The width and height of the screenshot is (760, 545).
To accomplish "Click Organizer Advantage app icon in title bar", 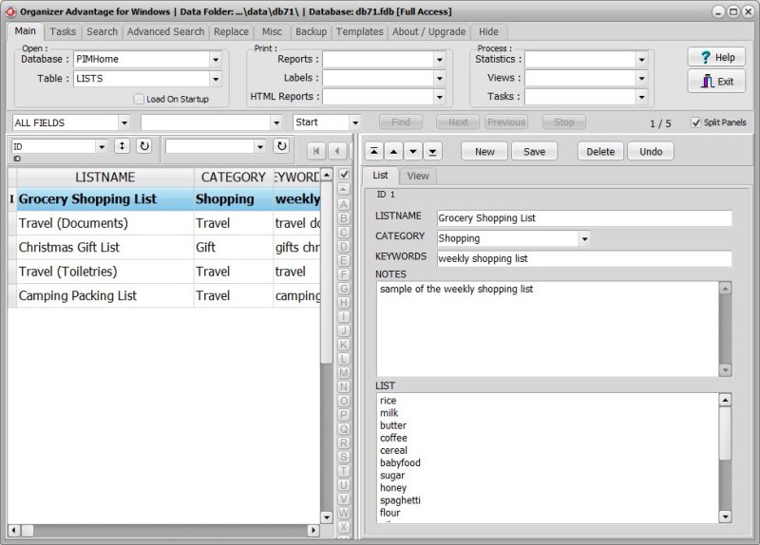I will [10, 11].
